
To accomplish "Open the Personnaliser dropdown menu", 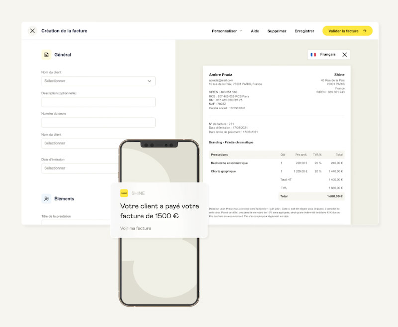I will point(227,31).
